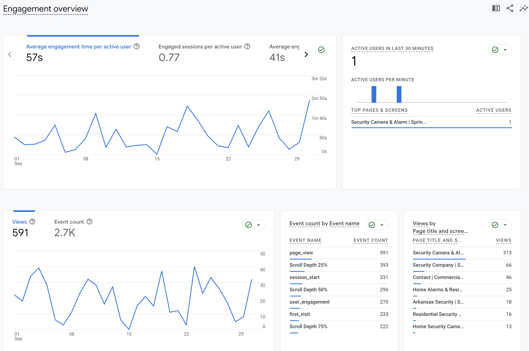
Task: Click the share report icon
Action: point(510,8)
